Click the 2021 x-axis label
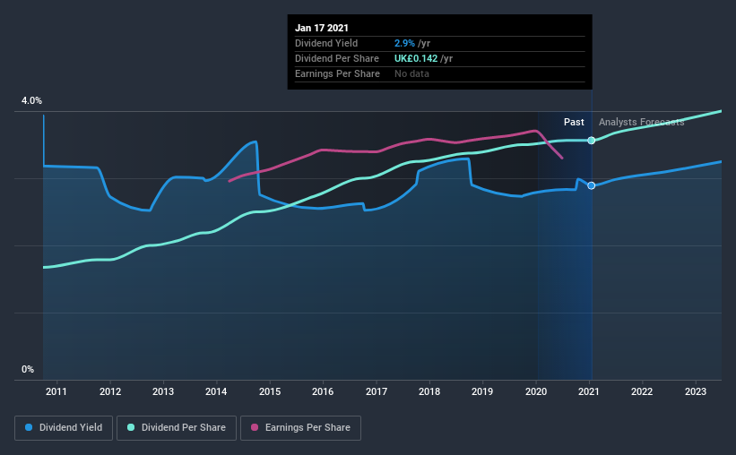Viewport: 736px width, 455px height. [589, 391]
